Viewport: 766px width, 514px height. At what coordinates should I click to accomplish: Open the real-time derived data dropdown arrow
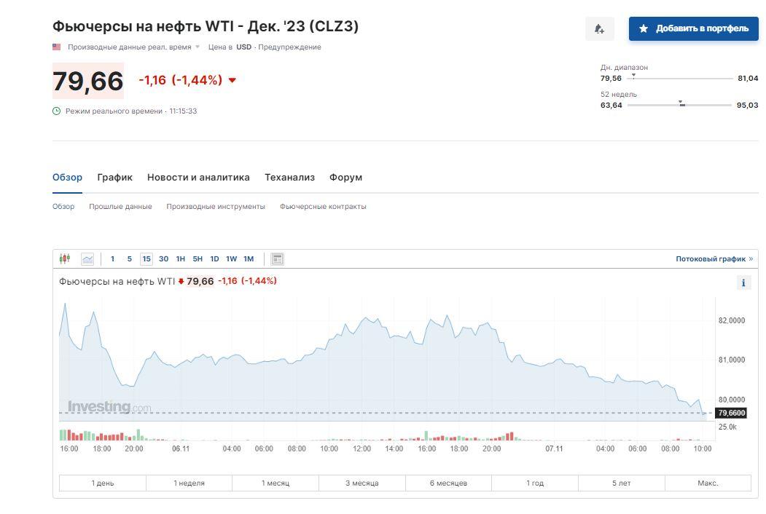click(198, 47)
